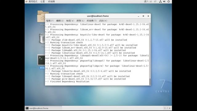Close the user@localhost terminal window

(148, 16)
